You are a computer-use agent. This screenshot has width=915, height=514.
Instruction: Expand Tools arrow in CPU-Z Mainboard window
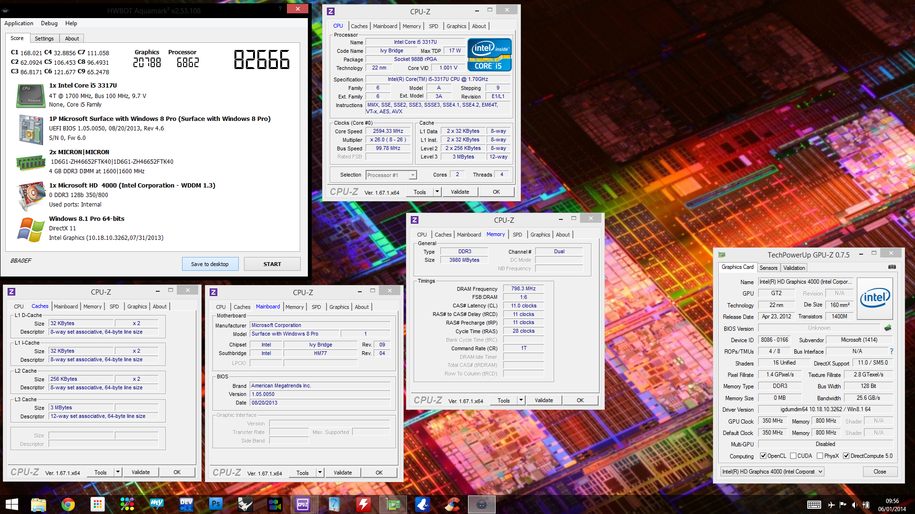click(x=320, y=473)
